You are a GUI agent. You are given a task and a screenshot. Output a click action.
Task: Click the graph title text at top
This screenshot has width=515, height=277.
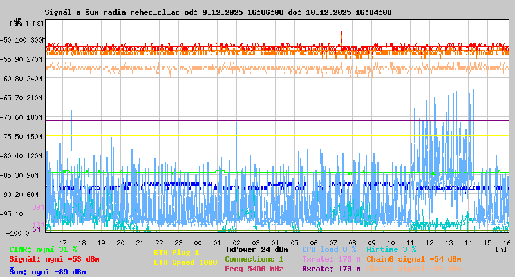pos(218,12)
